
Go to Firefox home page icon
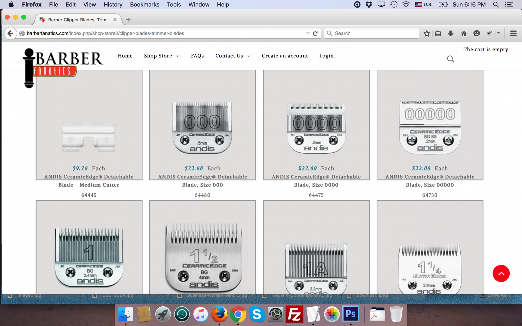464,33
